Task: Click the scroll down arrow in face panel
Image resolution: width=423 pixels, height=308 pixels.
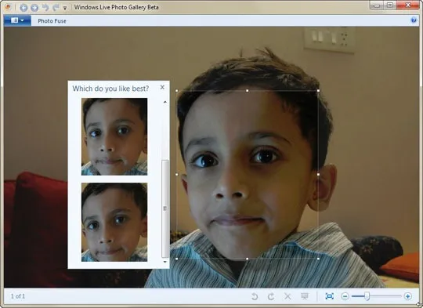Action: 164,262
